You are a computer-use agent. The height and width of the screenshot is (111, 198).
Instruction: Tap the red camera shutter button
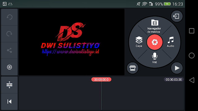[155, 42]
